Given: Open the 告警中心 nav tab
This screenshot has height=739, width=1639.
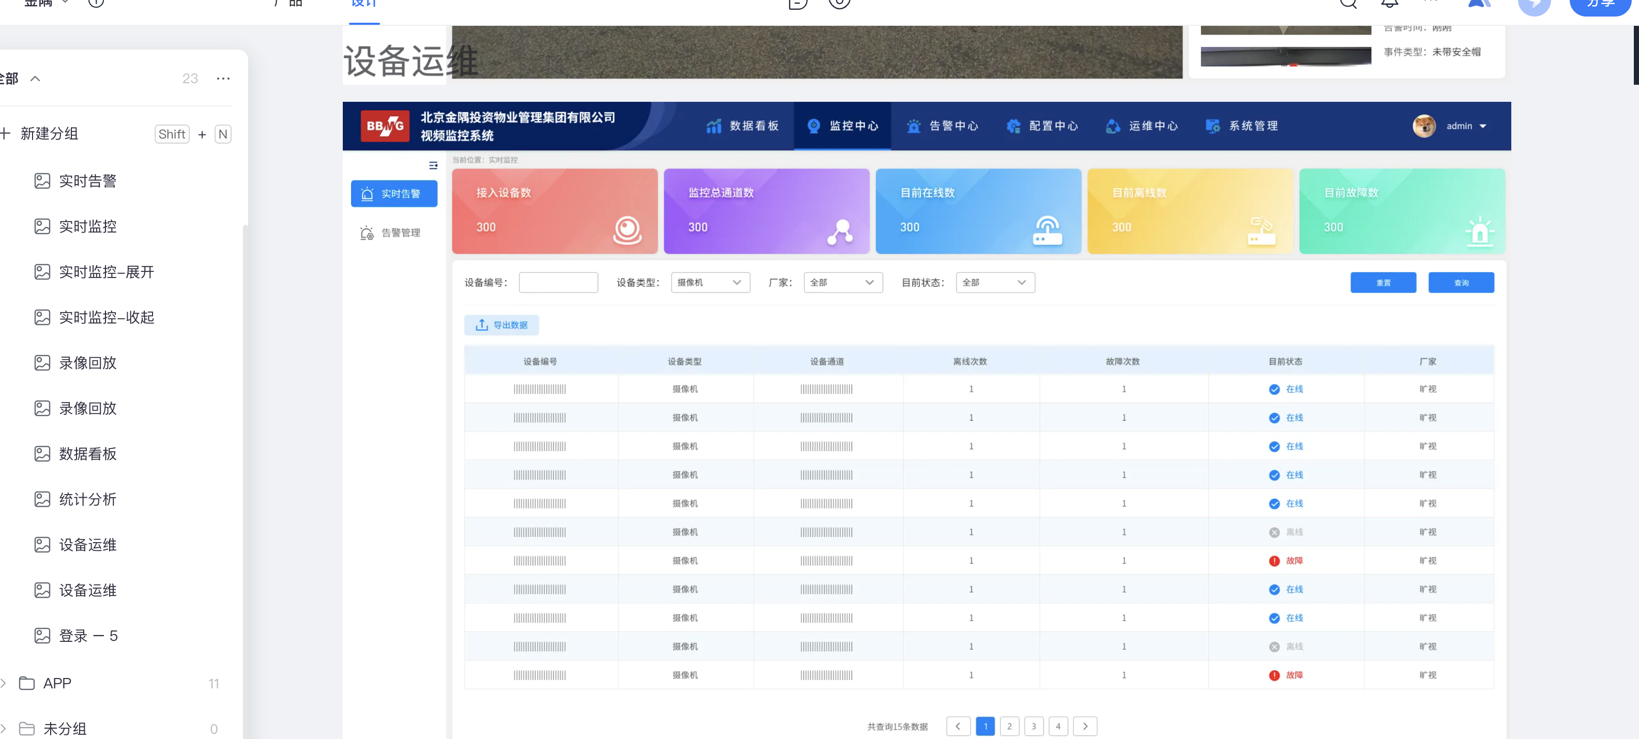Looking at the screenshot, I should 943,126.
